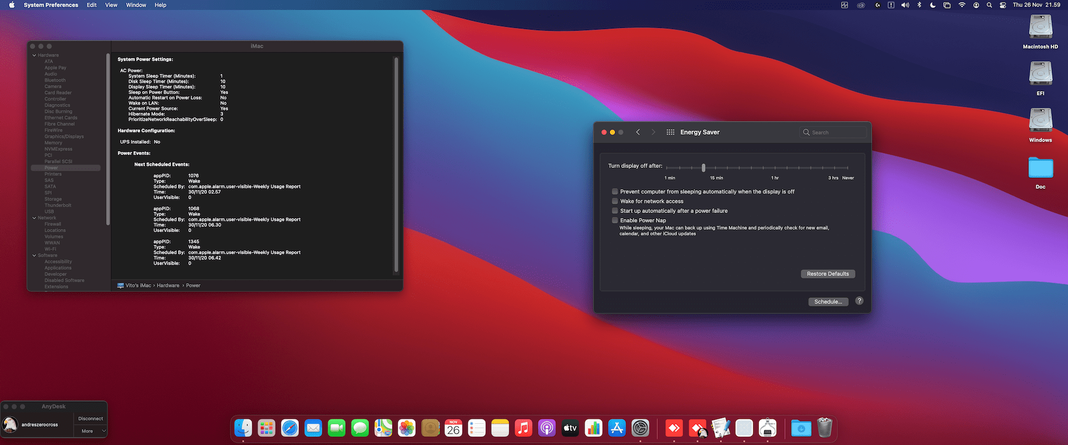Click the Schedule... button
This screenshot has height=445, width=1068.
click(828, 301)
